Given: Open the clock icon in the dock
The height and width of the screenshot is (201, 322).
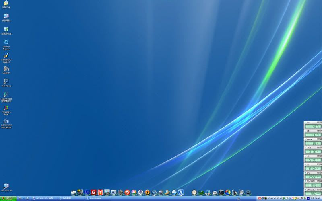Looking at the screenshot, I should click(x=194, y=193).
